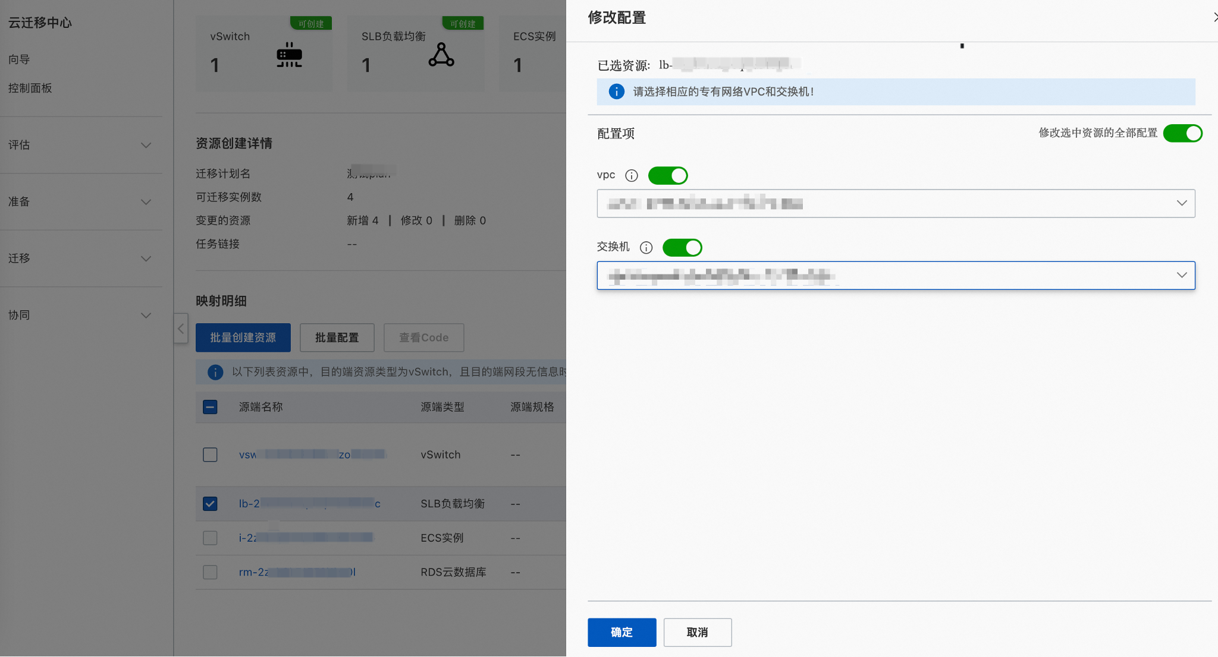This screenshot has height=657, width=1218.
Task: Click the 源端类型 column header
Action: (442, 407)
